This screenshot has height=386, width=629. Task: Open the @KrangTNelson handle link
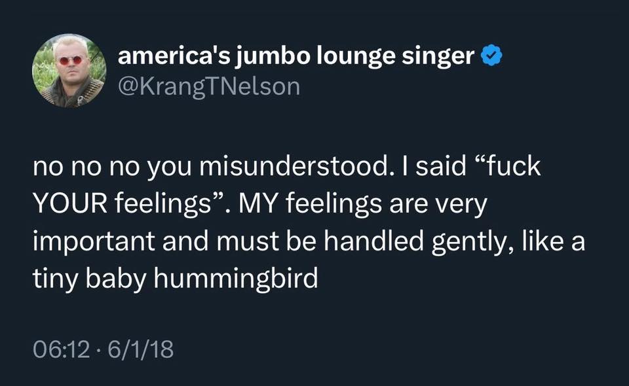tap(208, 86)
